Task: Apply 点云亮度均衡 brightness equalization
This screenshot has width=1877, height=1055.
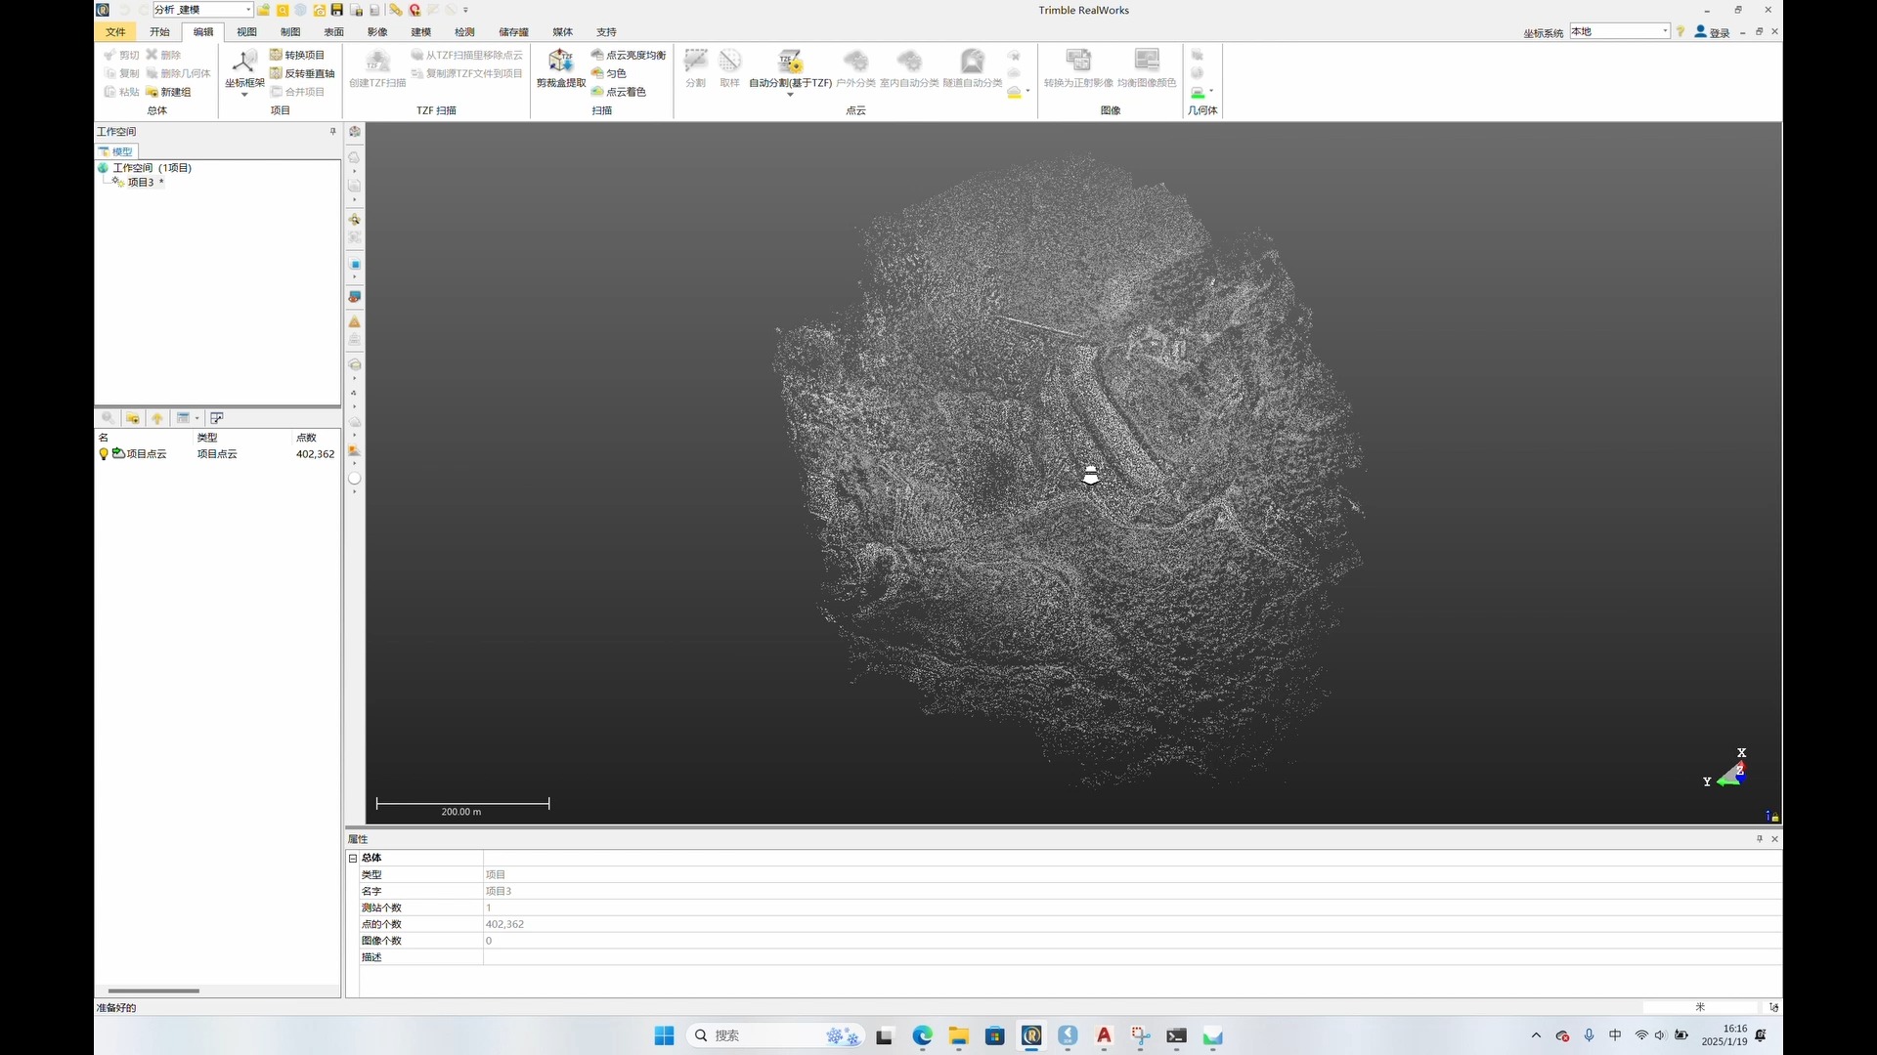Action: (629, 55)
